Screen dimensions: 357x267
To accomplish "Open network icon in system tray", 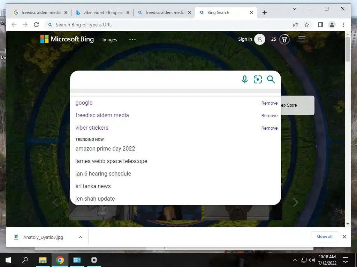I will 304,260.
